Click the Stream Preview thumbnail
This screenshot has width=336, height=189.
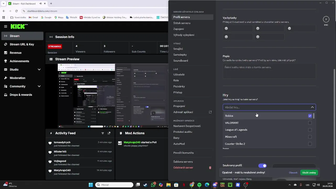113,96
